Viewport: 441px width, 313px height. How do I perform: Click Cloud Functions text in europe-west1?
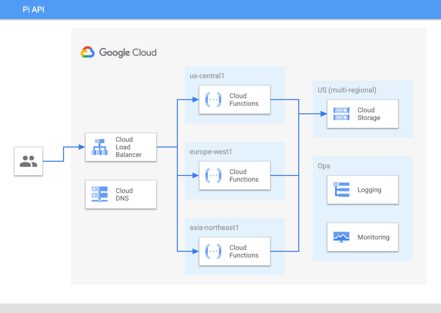(x=244, y=175)
